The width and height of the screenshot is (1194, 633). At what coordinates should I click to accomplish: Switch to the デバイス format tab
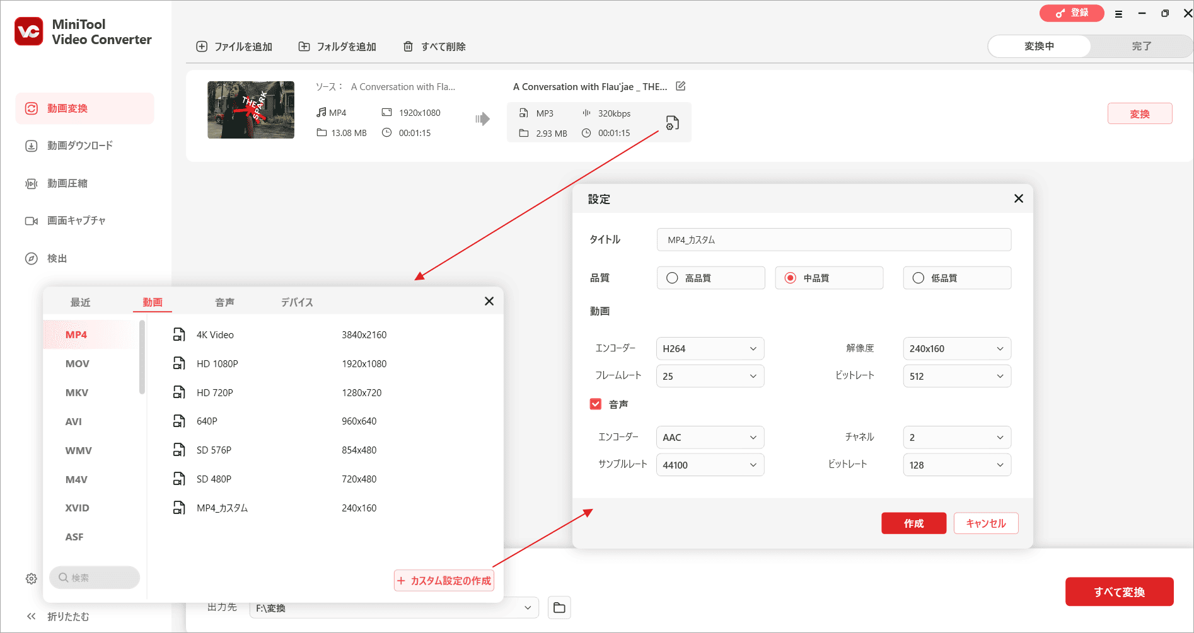[x=297, y=302]
